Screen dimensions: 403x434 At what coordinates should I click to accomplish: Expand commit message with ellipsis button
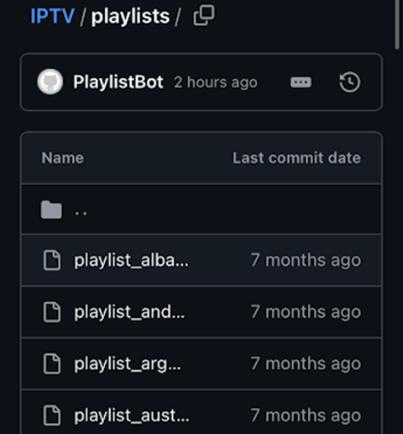click(x=301, y=82)
